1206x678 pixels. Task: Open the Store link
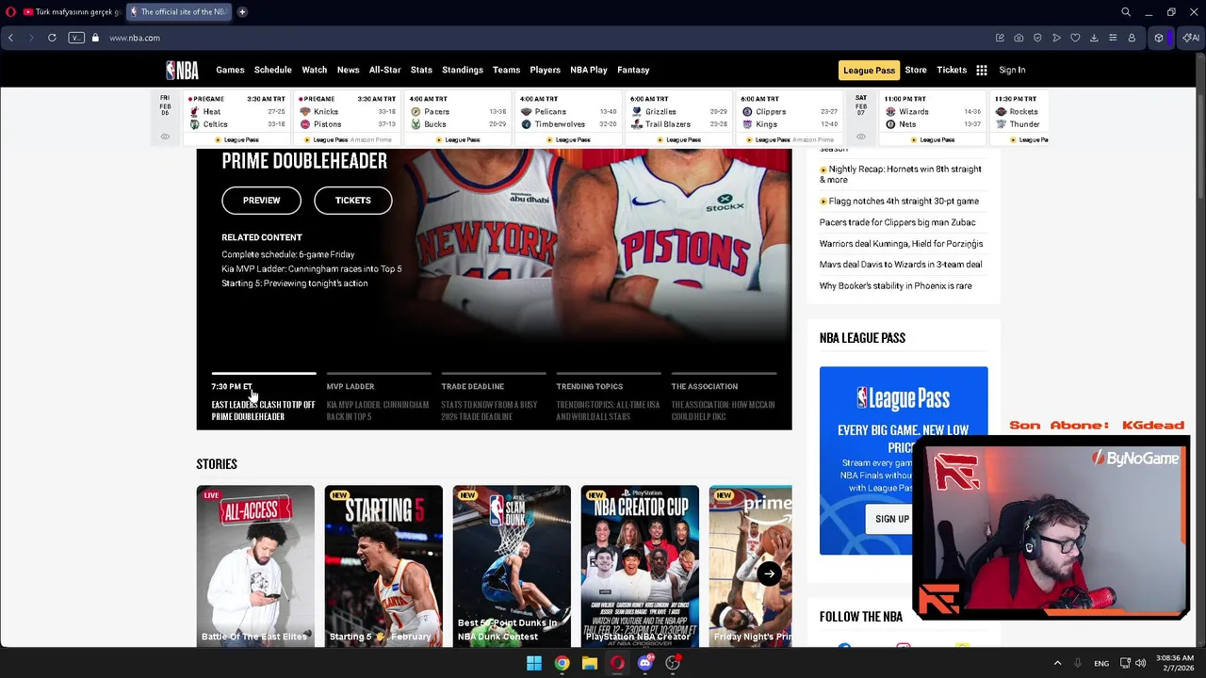coord(916,70)
